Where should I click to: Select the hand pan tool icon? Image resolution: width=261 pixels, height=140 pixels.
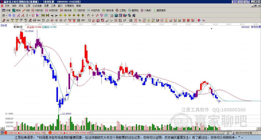pos(88,16)
